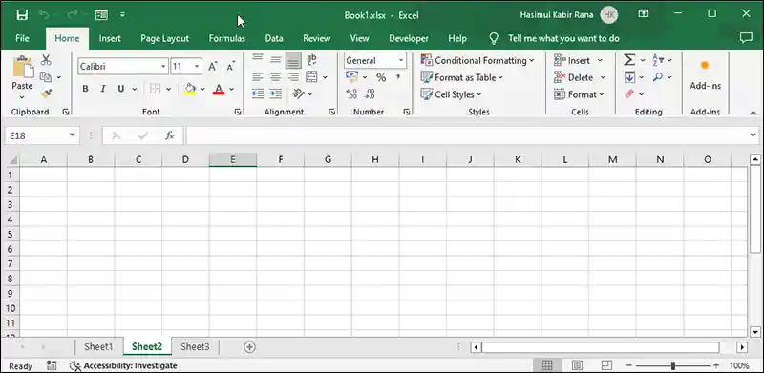Select the Format Painter brush

click(x=46, y=93)
